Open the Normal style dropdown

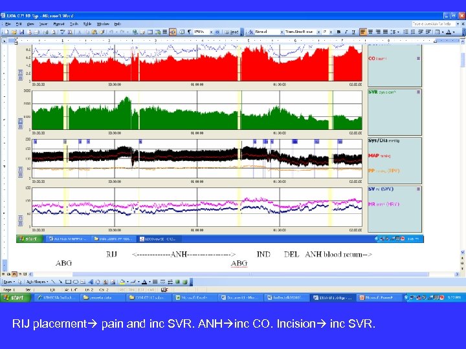point(282,32)
